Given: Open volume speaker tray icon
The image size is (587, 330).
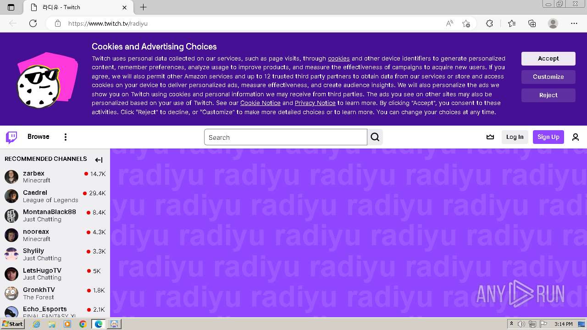Looking at the screenshot, I should pyautogui.click(x=521, y=324).
